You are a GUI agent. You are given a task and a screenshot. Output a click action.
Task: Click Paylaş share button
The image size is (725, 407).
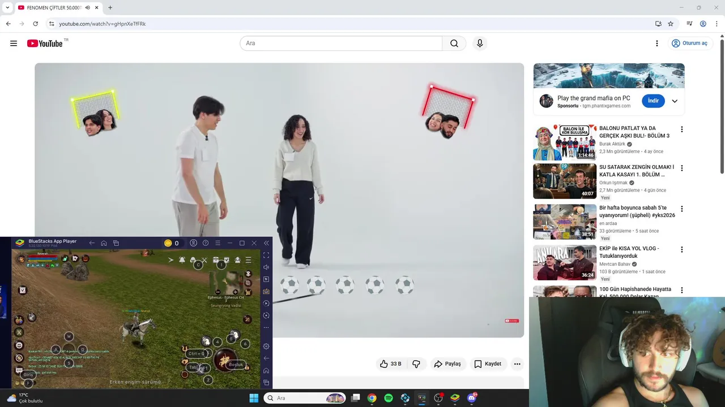(x=447, y=364)
